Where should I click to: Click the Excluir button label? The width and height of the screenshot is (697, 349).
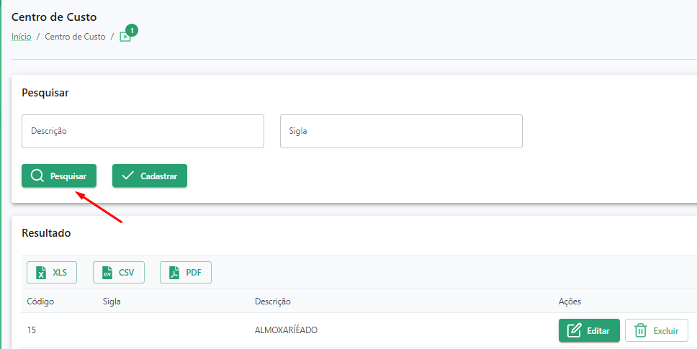pyautogui.click(x=666, y=331)
